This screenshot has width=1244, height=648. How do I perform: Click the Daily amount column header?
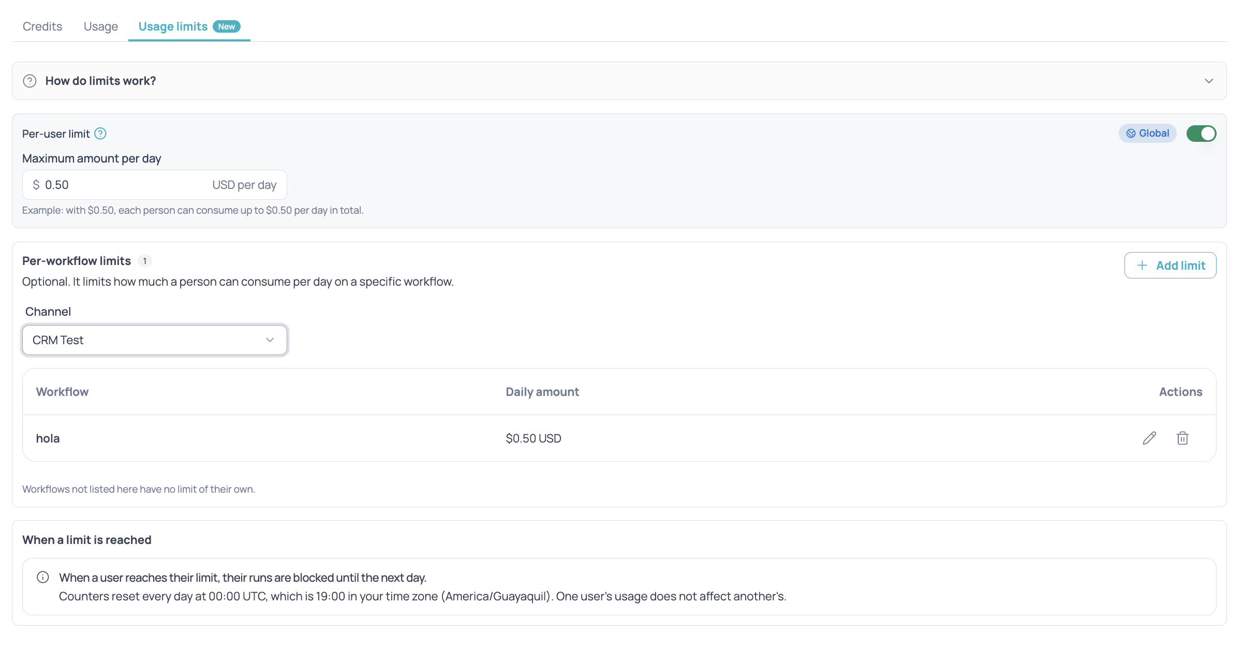pos(542,392)
